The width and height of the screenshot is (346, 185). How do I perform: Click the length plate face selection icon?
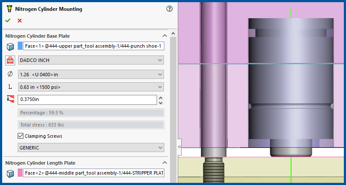click(x=10, y=173)
